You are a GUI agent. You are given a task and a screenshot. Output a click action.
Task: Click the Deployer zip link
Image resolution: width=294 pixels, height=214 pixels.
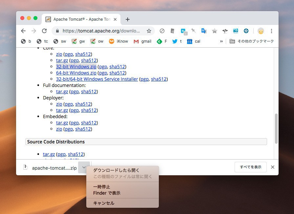click(x=59, y=104)
